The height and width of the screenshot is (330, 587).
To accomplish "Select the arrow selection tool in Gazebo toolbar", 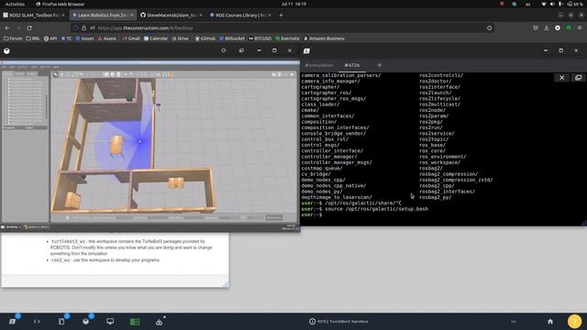I will 55,74.
